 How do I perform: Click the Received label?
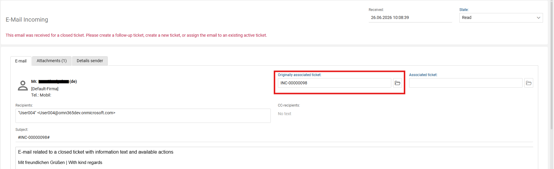coord(376,10)
